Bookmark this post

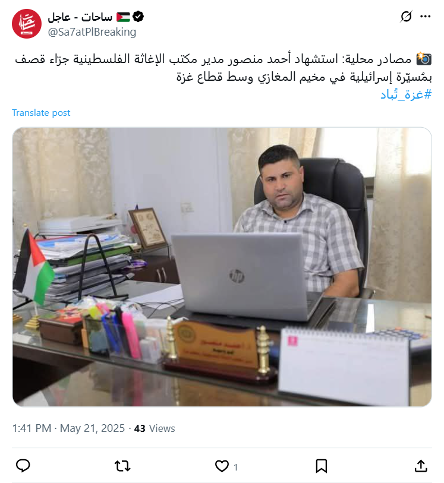(x=322, y=466)
